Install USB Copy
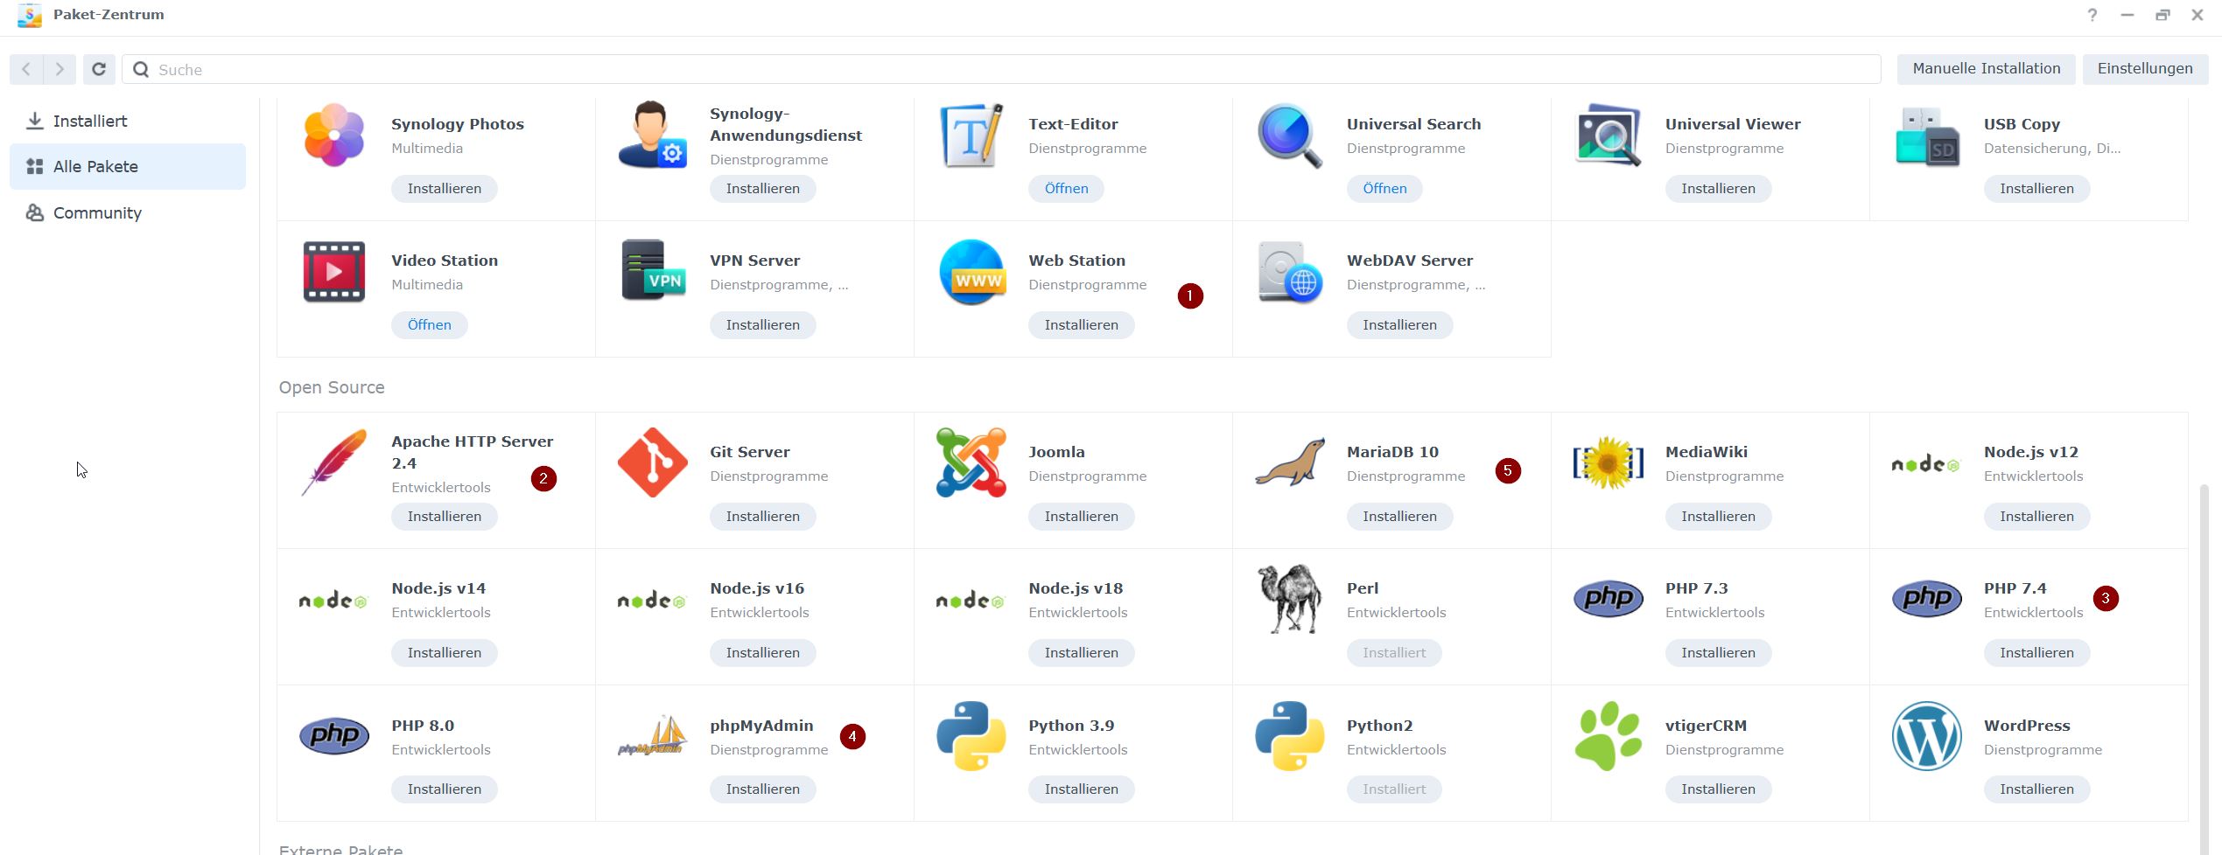The height and width of the screenshot is (855, 2222). (2037, 188)
